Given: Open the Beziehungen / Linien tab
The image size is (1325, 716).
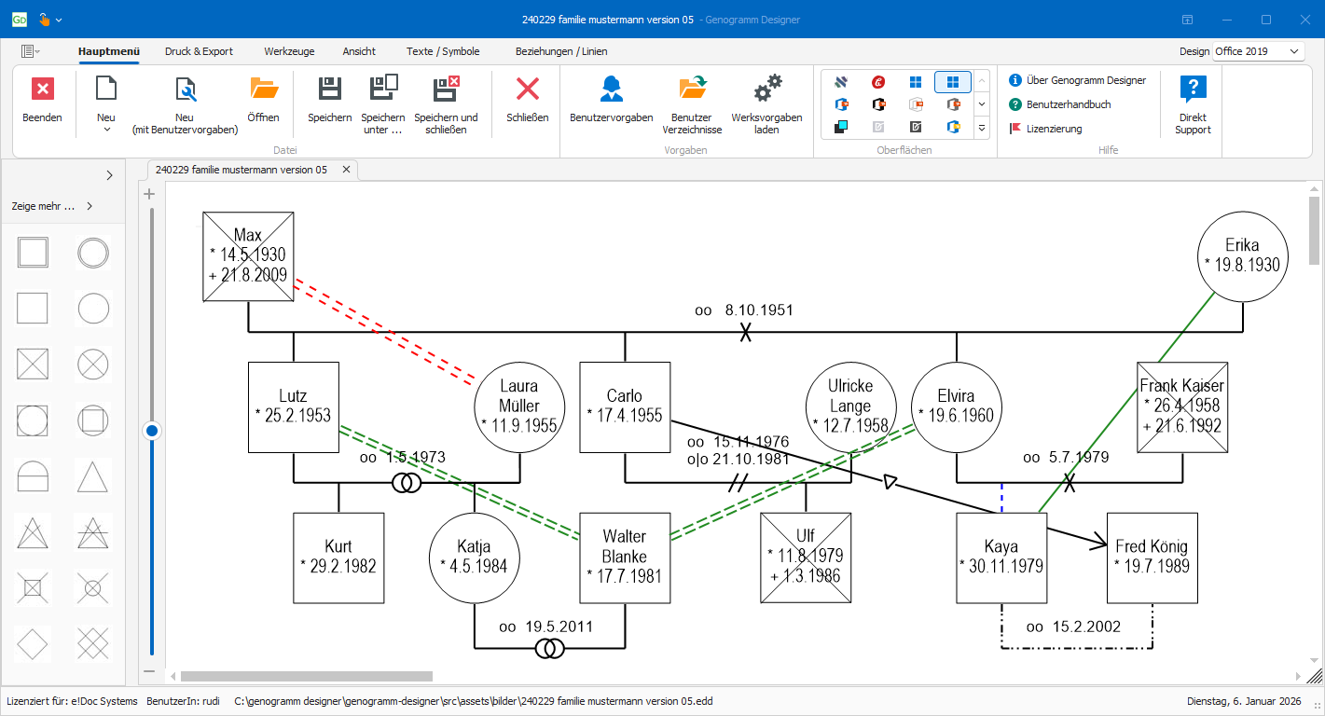Looking at the screenshot, I should point(560,51).
